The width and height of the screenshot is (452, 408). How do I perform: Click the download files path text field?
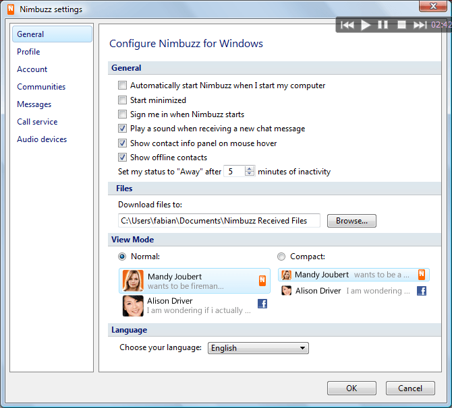(219, 221)
